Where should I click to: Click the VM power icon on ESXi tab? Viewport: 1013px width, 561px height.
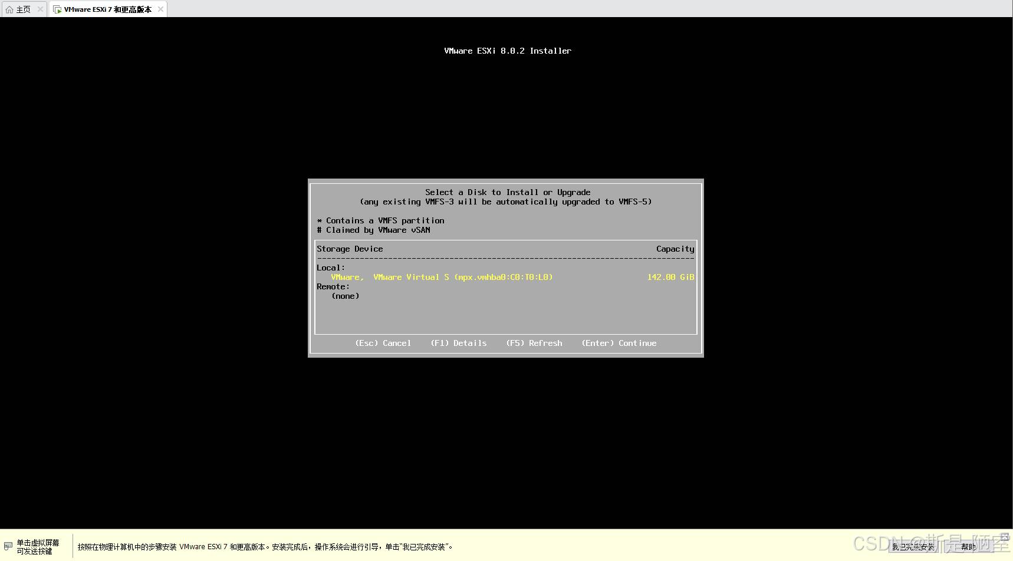(57, 9)
